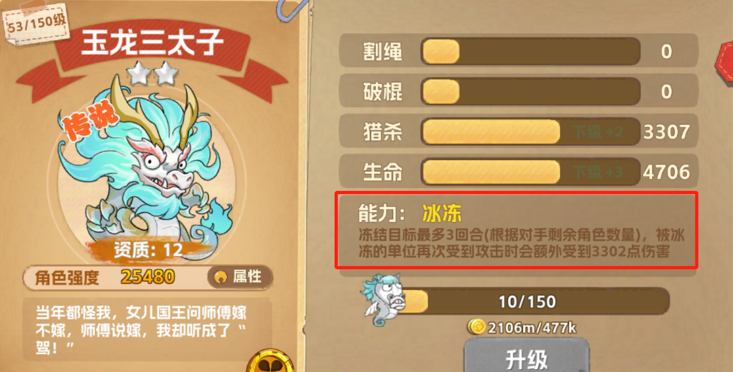
Task: Click the 资质: 12 aptitude label
Action: click(x=147, y=249)
